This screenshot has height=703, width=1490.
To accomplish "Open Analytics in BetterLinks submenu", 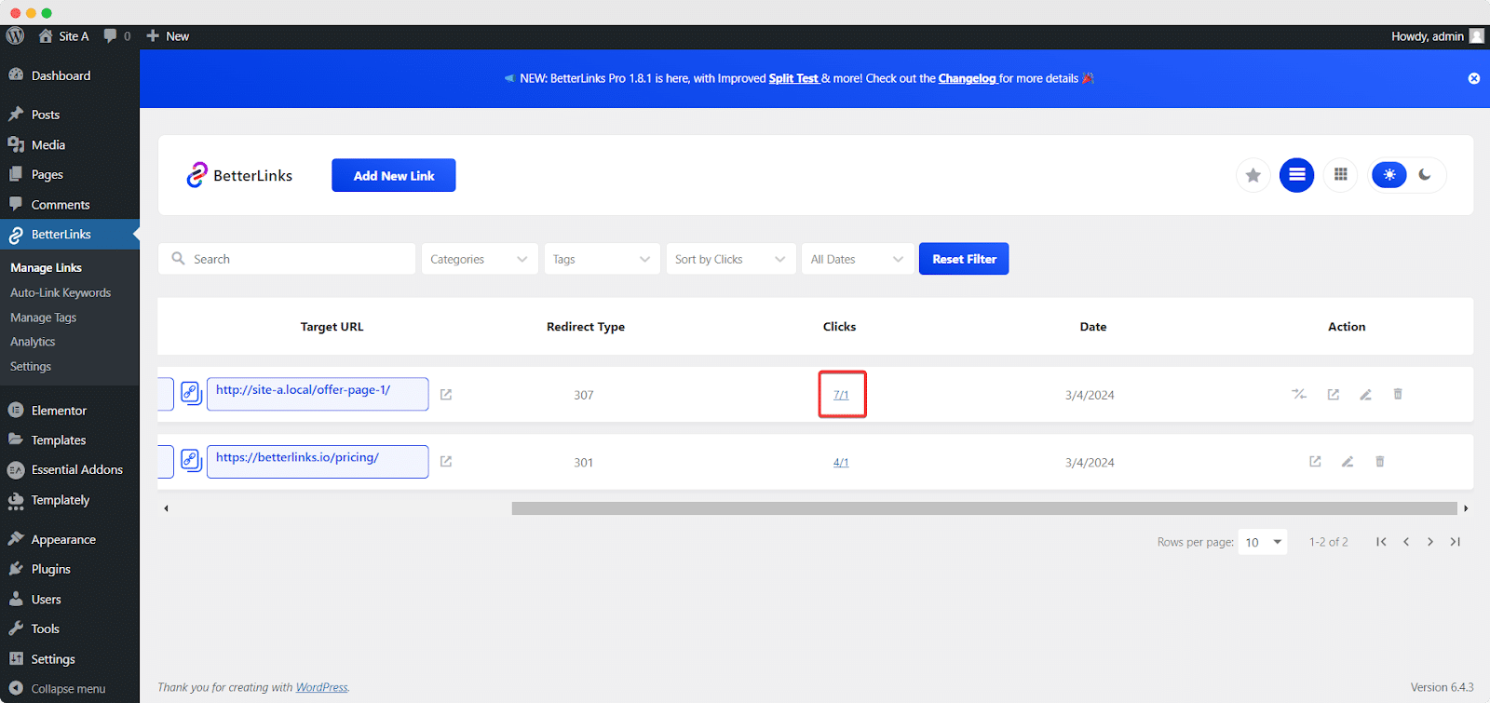I will tap(33, 342).
